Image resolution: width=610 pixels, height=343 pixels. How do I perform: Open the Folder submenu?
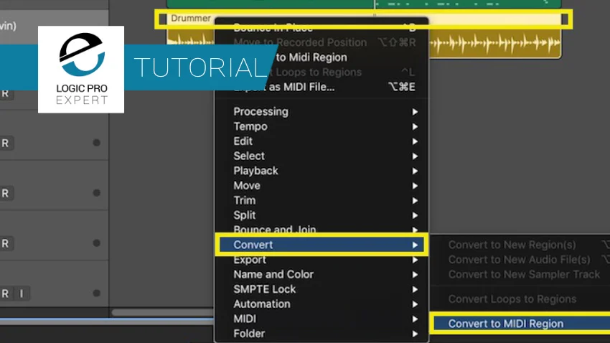(322, 333)
